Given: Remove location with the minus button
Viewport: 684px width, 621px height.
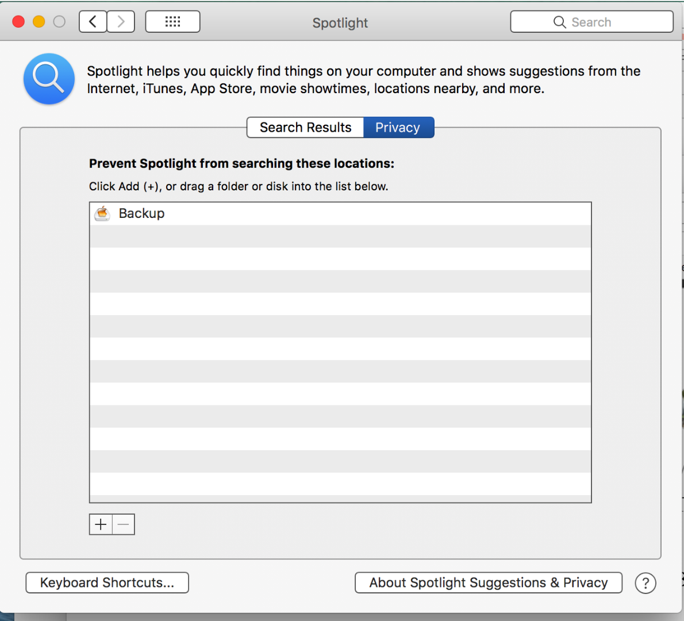Looking at the screenshot, I should [x=124, y=524].
